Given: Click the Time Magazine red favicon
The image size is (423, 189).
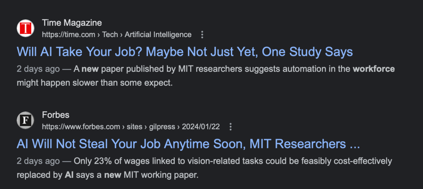Looking at the screenshot, I should click(x=26, y=28).
